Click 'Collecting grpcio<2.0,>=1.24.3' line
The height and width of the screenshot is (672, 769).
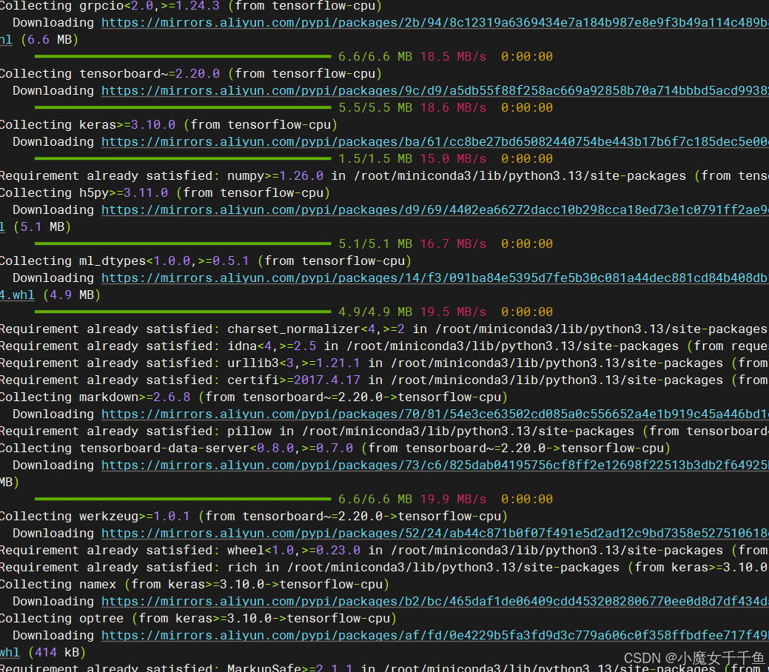[x=191, y=6]
